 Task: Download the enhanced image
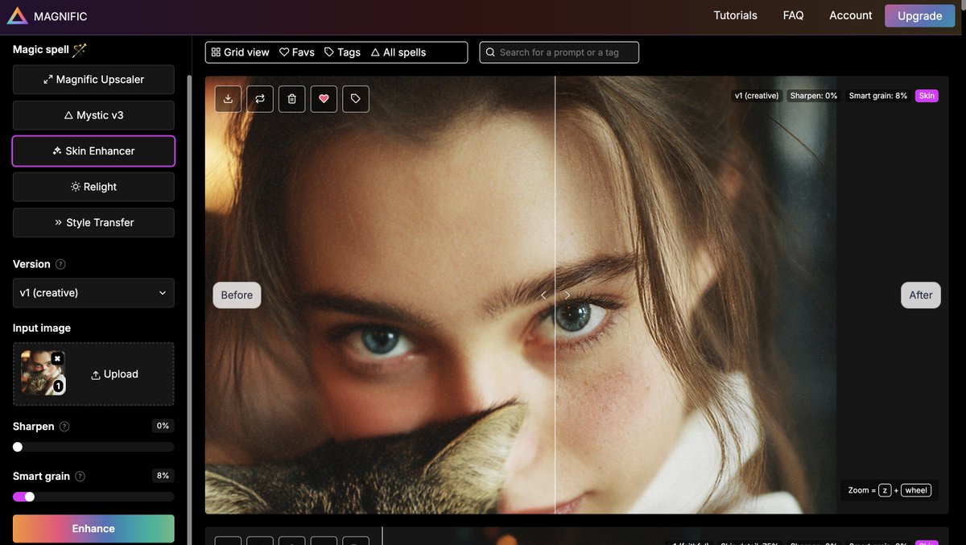point(228,98)
